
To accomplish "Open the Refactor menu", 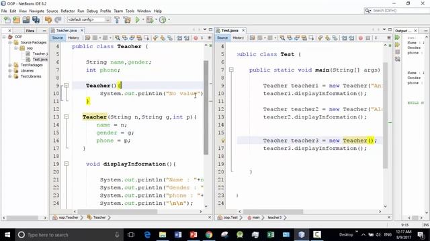I will pyautogui.click(x=67, y=11).
